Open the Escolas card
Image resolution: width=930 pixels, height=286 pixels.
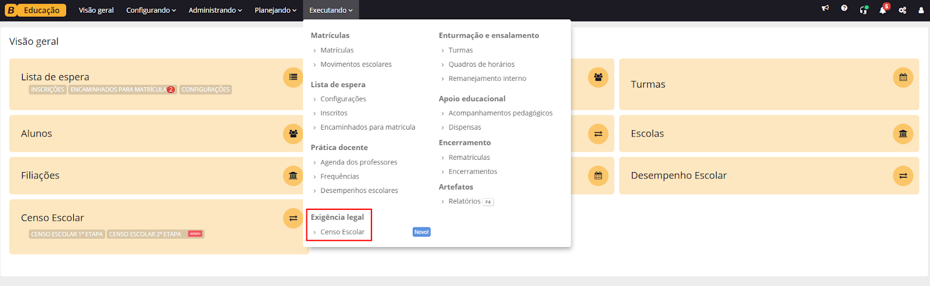click(769, 134)
